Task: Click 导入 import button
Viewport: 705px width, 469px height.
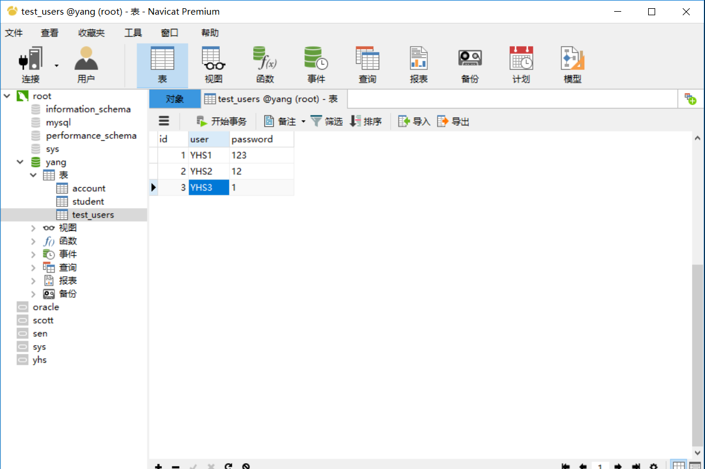Action: tap(414, 121)
